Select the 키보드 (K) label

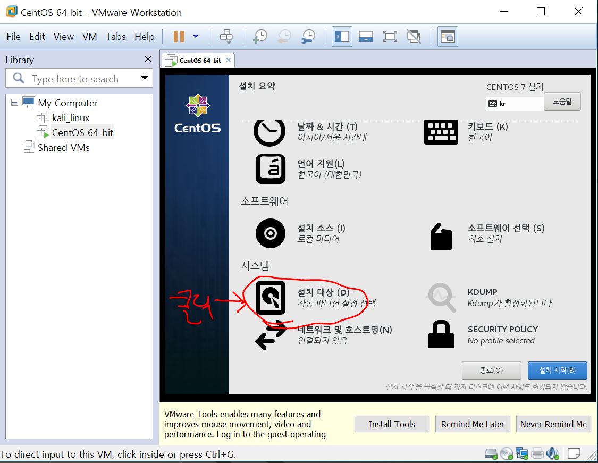point(488,127)
